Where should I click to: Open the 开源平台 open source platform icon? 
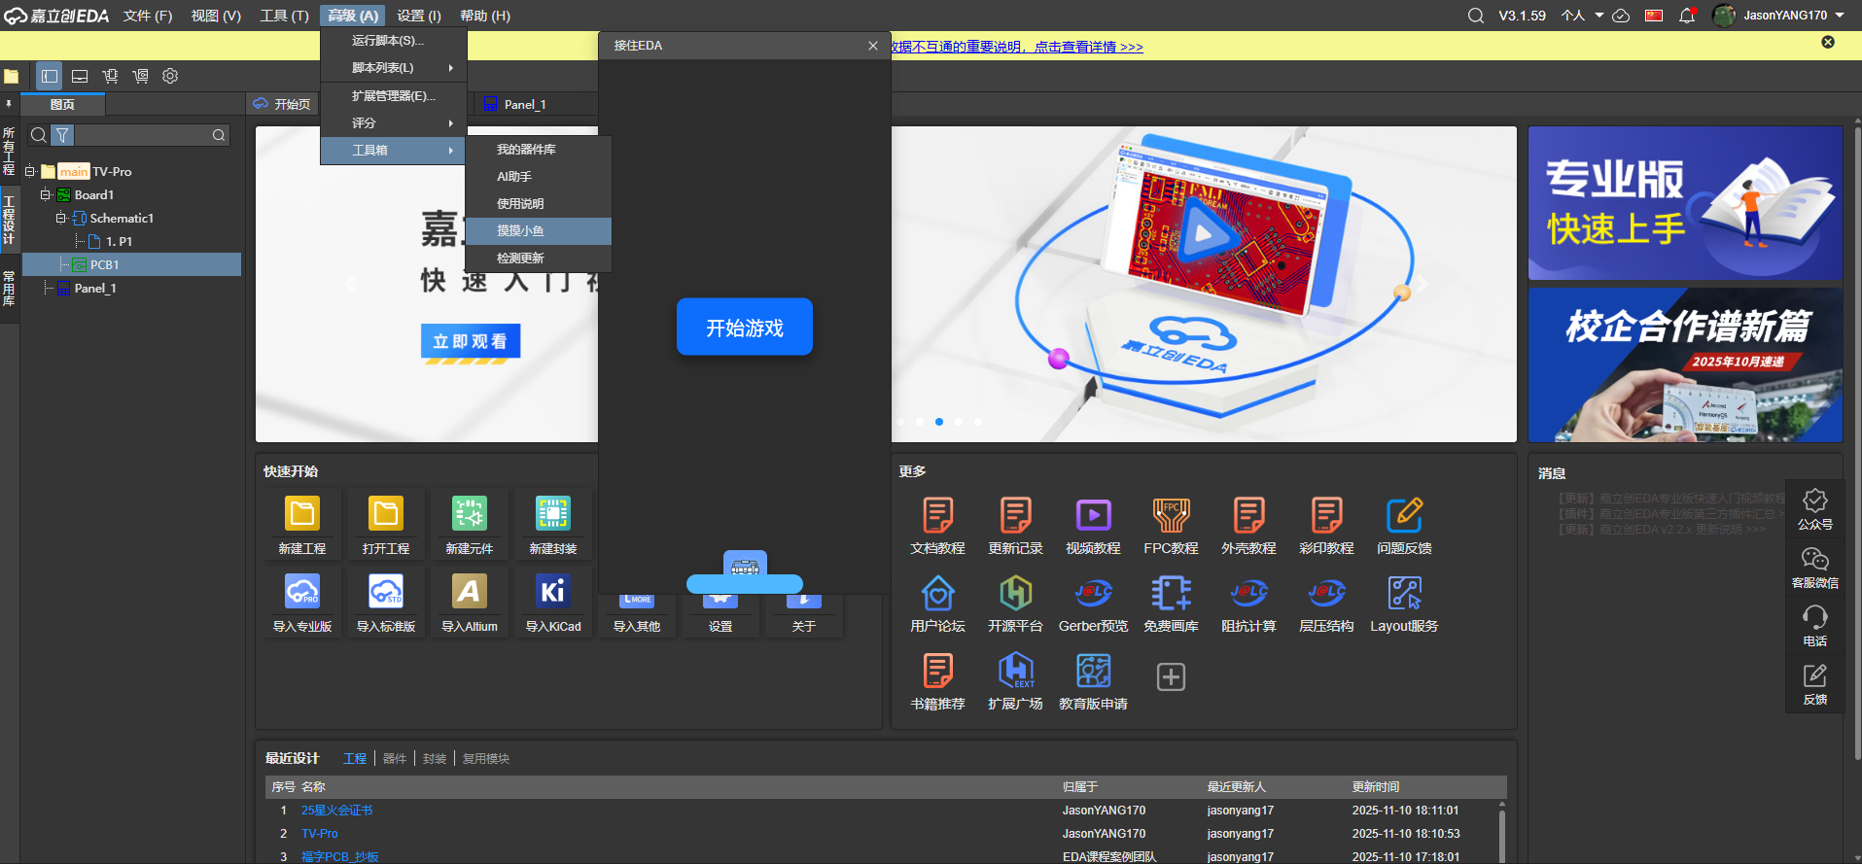pyautogui.click(x=1016, y=593)
